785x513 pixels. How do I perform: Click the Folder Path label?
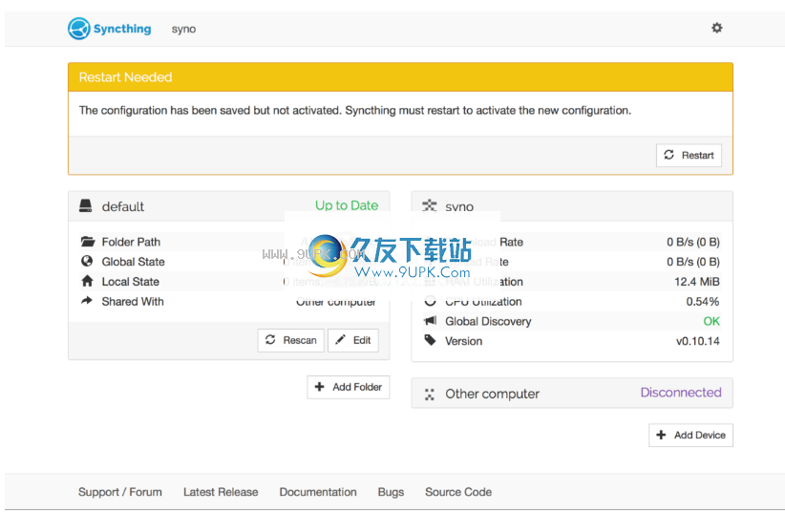point(131,242)
